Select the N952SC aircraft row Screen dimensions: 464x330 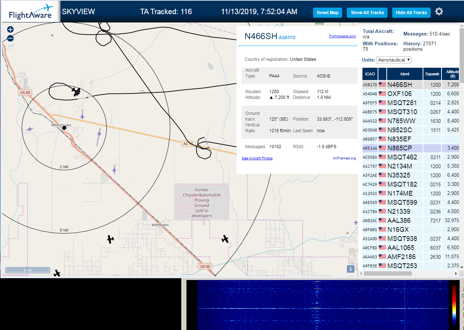tap(411, 130)
